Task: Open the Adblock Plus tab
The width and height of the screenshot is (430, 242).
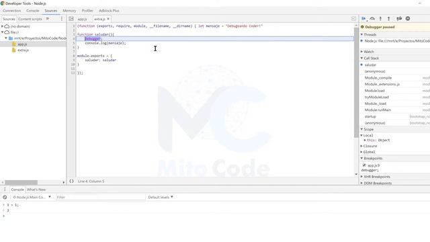Action: tap(109, 11)
